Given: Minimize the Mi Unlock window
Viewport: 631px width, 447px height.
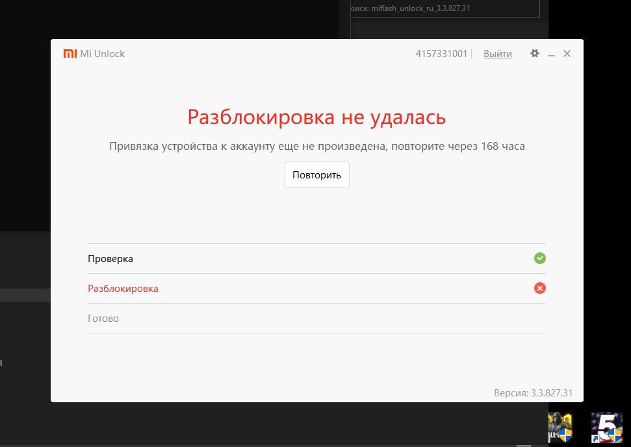Looking at the screenshot, I should (x=551, y=54).
